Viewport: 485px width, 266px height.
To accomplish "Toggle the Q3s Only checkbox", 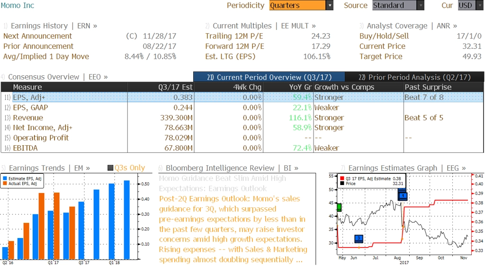I will (110, 168).
